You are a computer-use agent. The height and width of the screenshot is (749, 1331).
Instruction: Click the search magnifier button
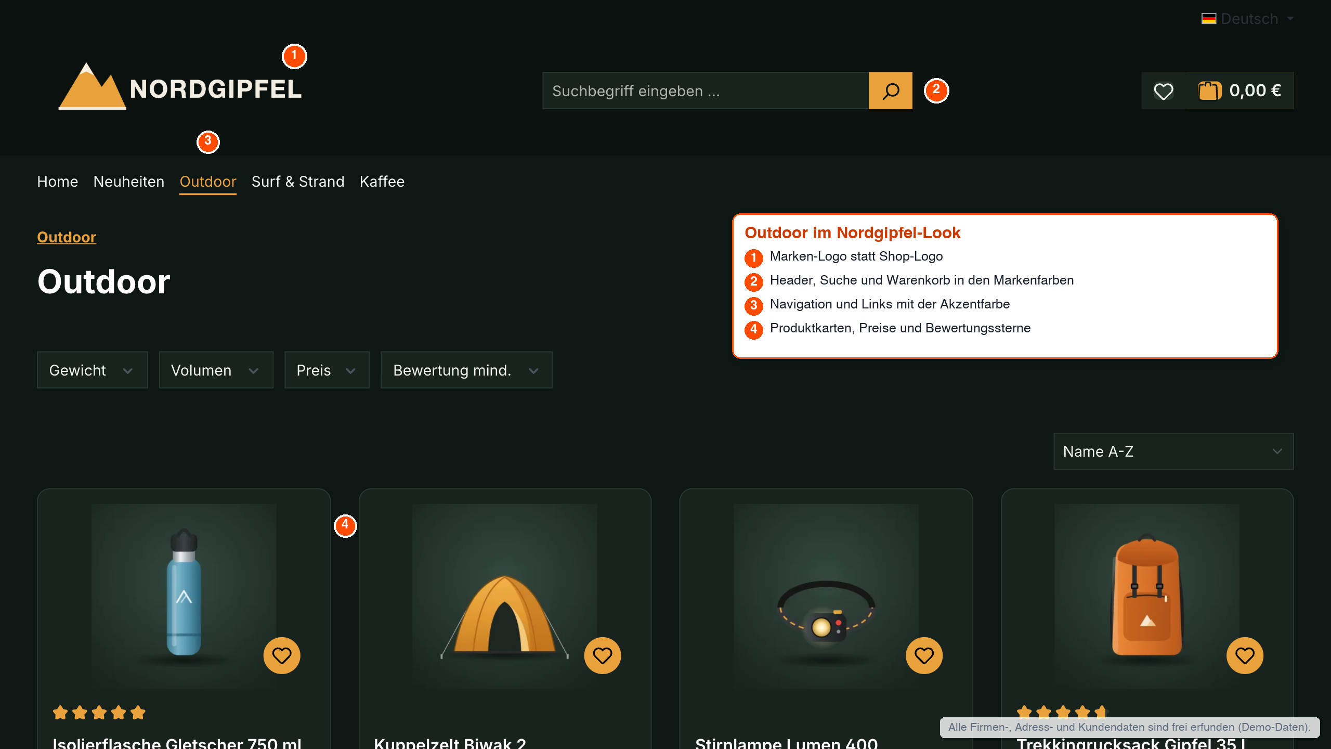coord(890,91)
